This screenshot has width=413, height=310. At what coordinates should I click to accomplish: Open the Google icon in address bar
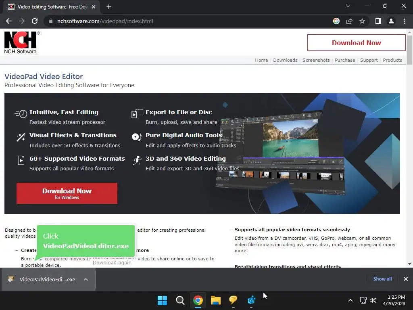tap(336, 21)
